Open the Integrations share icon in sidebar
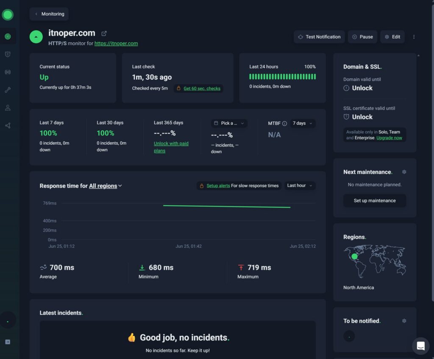 pyautogui.click(x=8, y=126)
